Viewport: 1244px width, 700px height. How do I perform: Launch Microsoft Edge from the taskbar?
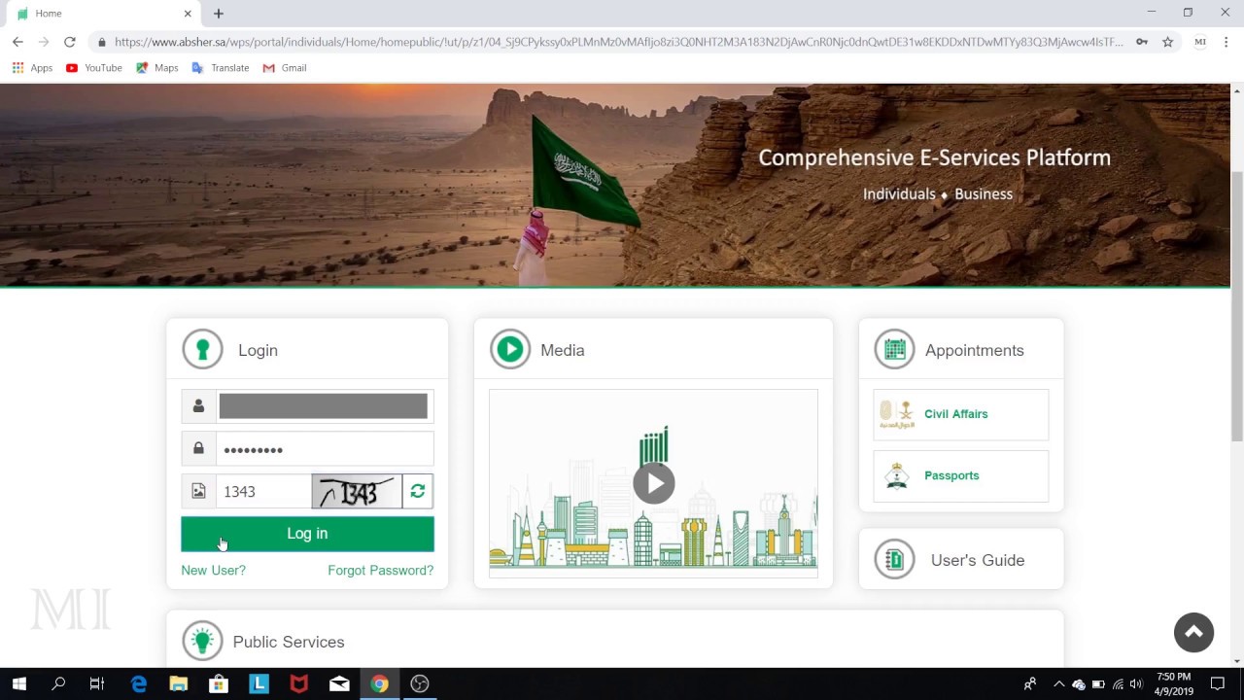[x=138, y=683]
